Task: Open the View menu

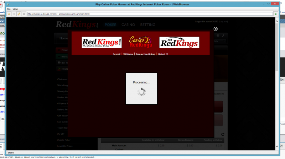Action: (15, 9)
